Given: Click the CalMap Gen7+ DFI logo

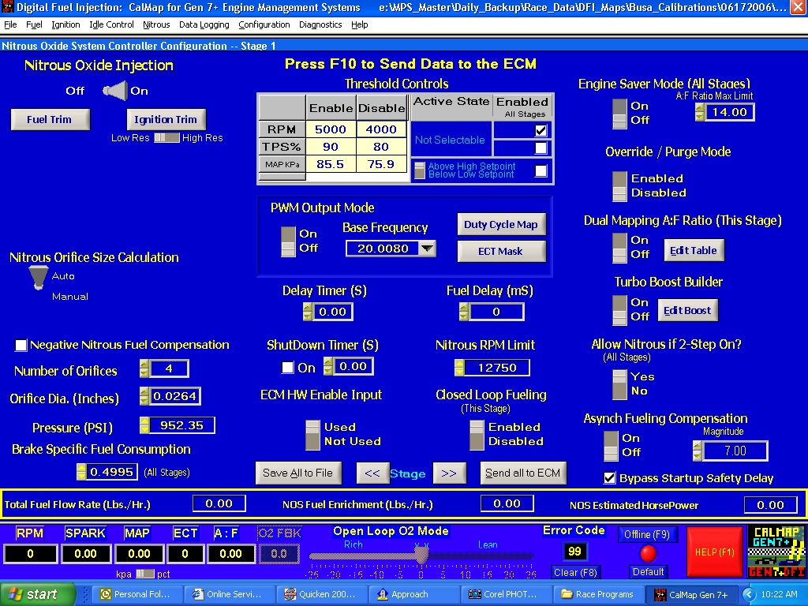Looking at the screenshot, I should click(x=776, y=552).
